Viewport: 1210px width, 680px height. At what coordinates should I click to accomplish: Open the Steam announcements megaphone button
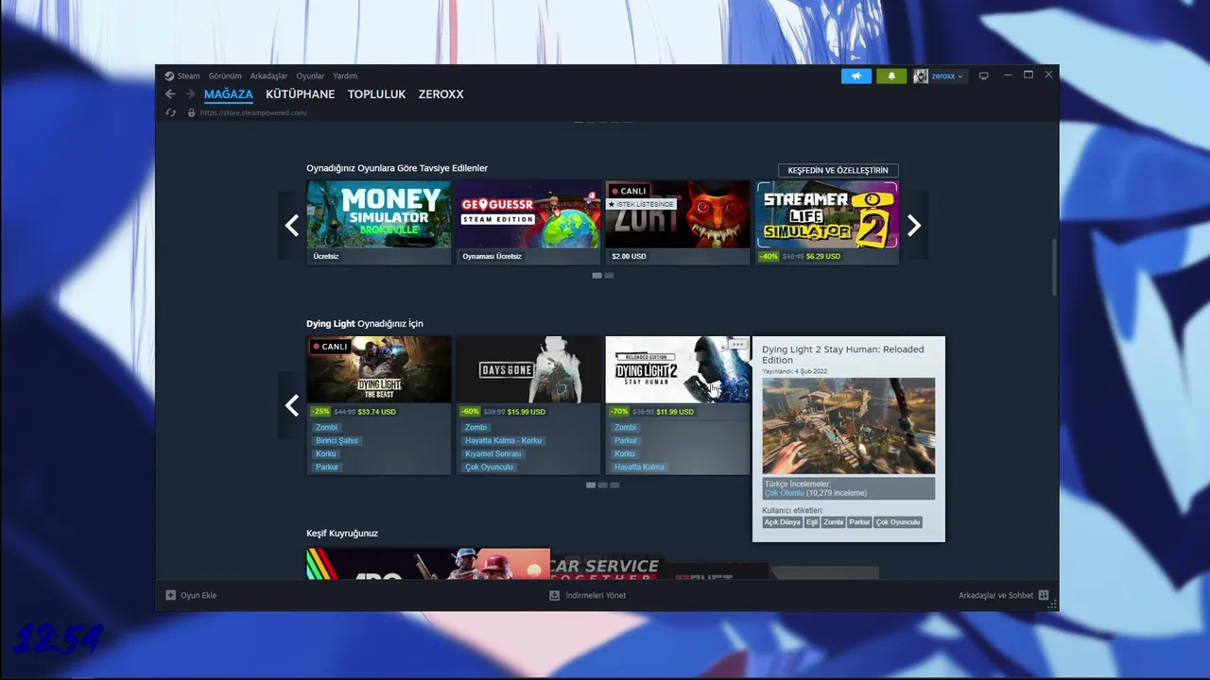coord(856,76)
